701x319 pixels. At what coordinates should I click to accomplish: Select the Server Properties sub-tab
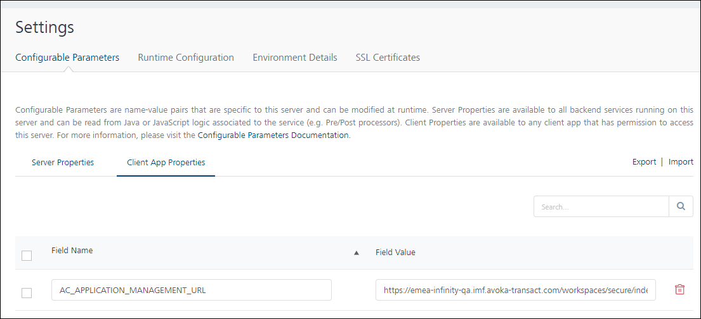coord(63,163)
